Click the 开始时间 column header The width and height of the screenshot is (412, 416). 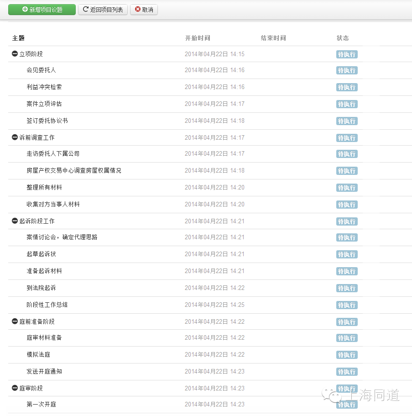click(x=198, y=38)
